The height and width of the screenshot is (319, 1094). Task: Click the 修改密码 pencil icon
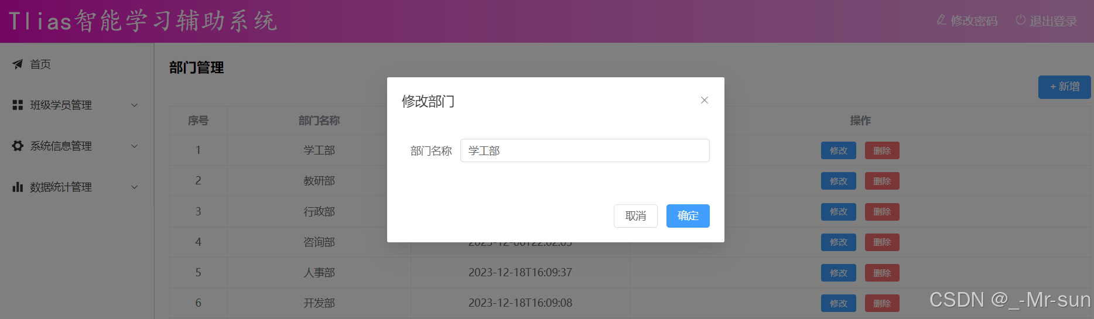tap(941, 20)
